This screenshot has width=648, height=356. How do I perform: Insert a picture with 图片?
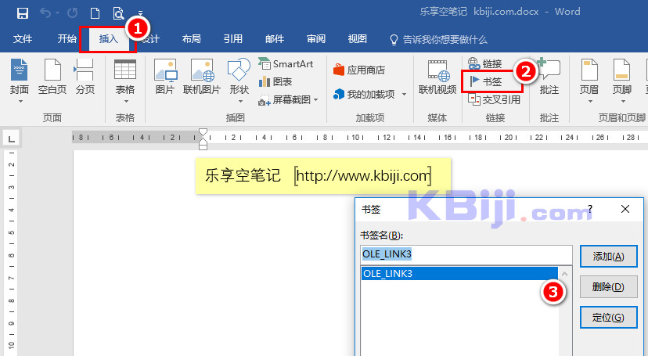(x=165, y=77)
